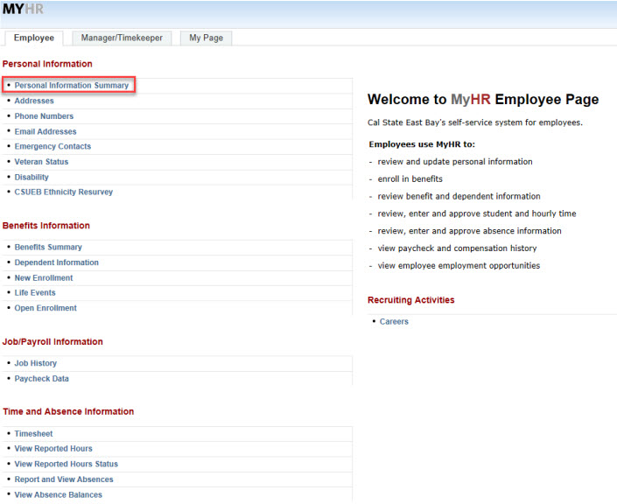Click 'view paycheck and compensation history' text

[x=457, y=248]
